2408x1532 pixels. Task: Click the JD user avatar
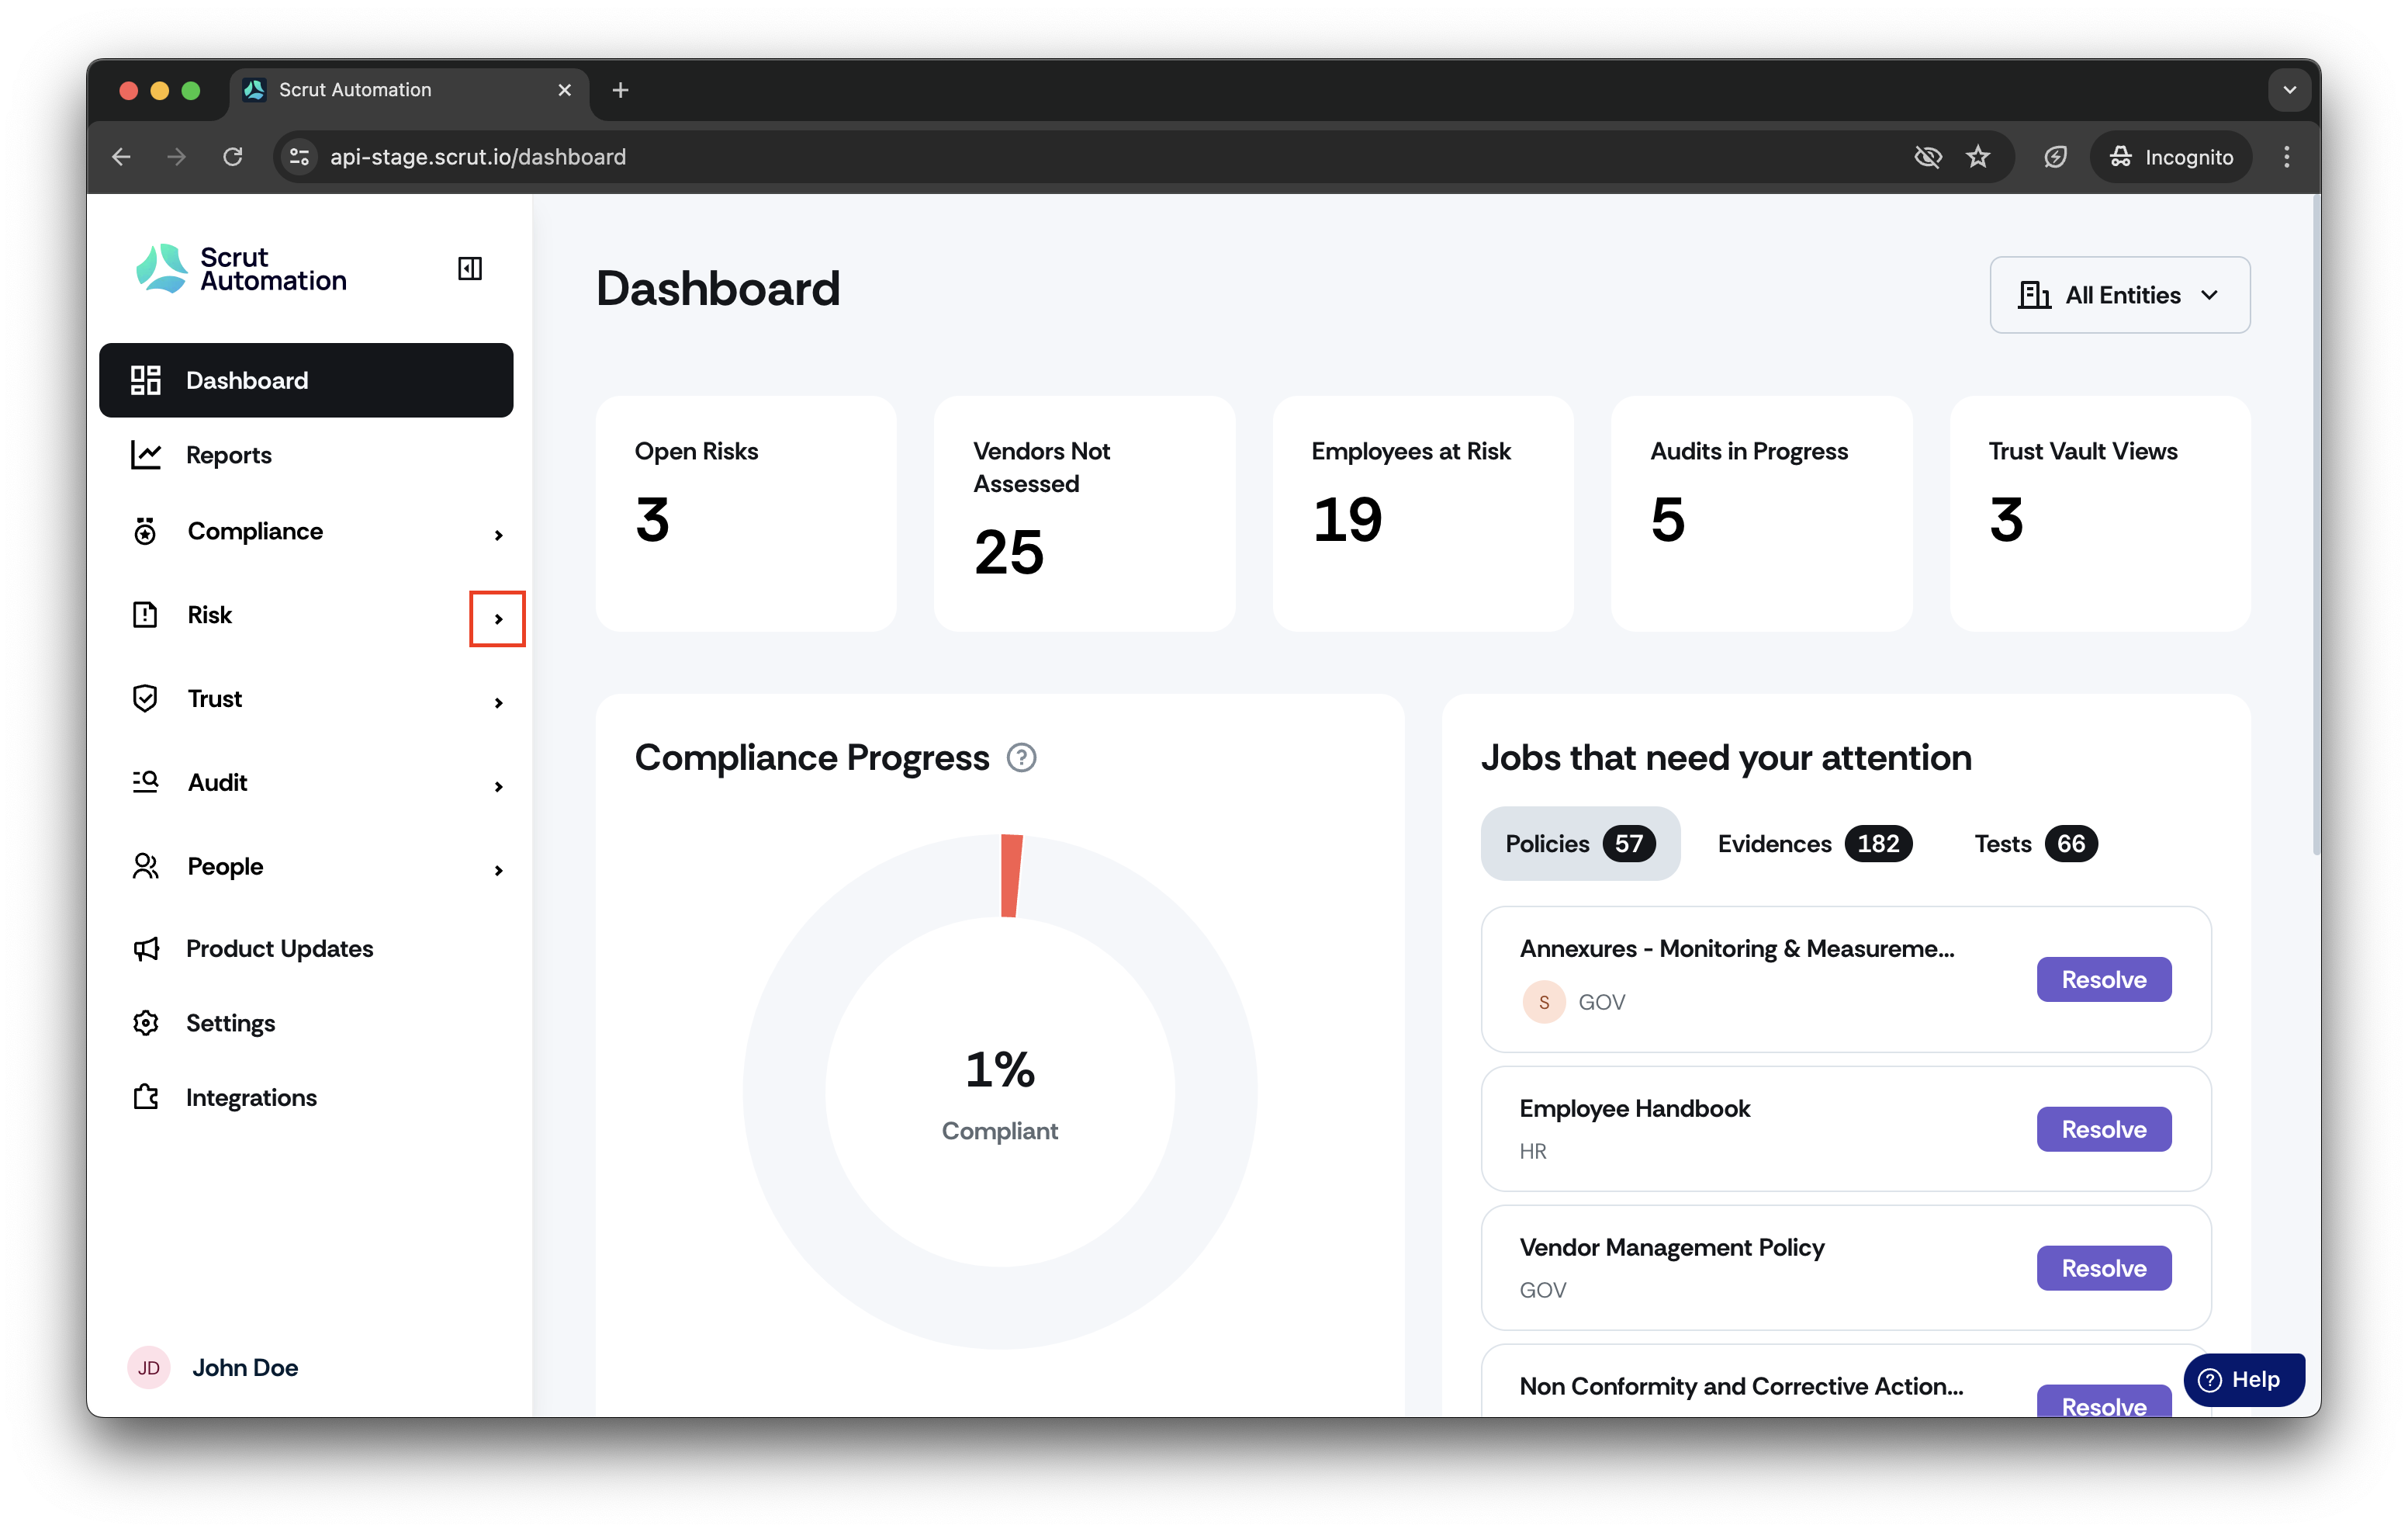(x=149, y=1368)
